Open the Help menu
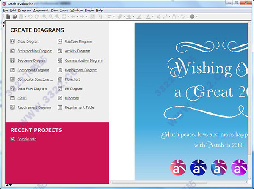 pos(99,10)
